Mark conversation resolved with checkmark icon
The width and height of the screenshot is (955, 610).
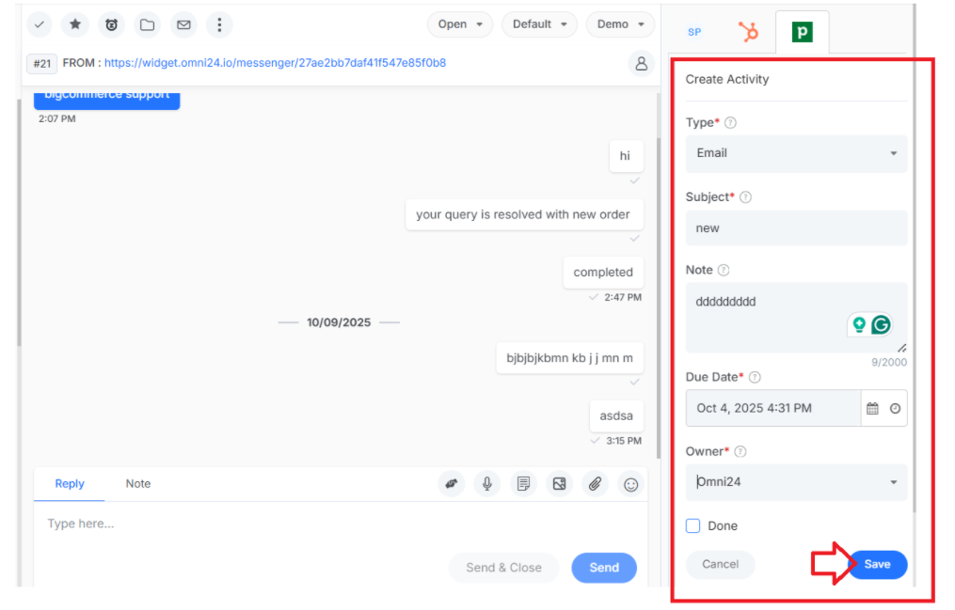tap(39, 24)
